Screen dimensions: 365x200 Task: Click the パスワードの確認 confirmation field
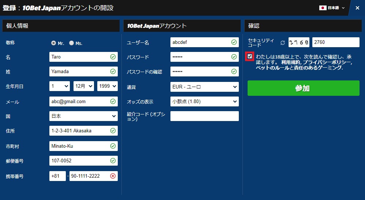pyautogui.click(x=204, y=71)
